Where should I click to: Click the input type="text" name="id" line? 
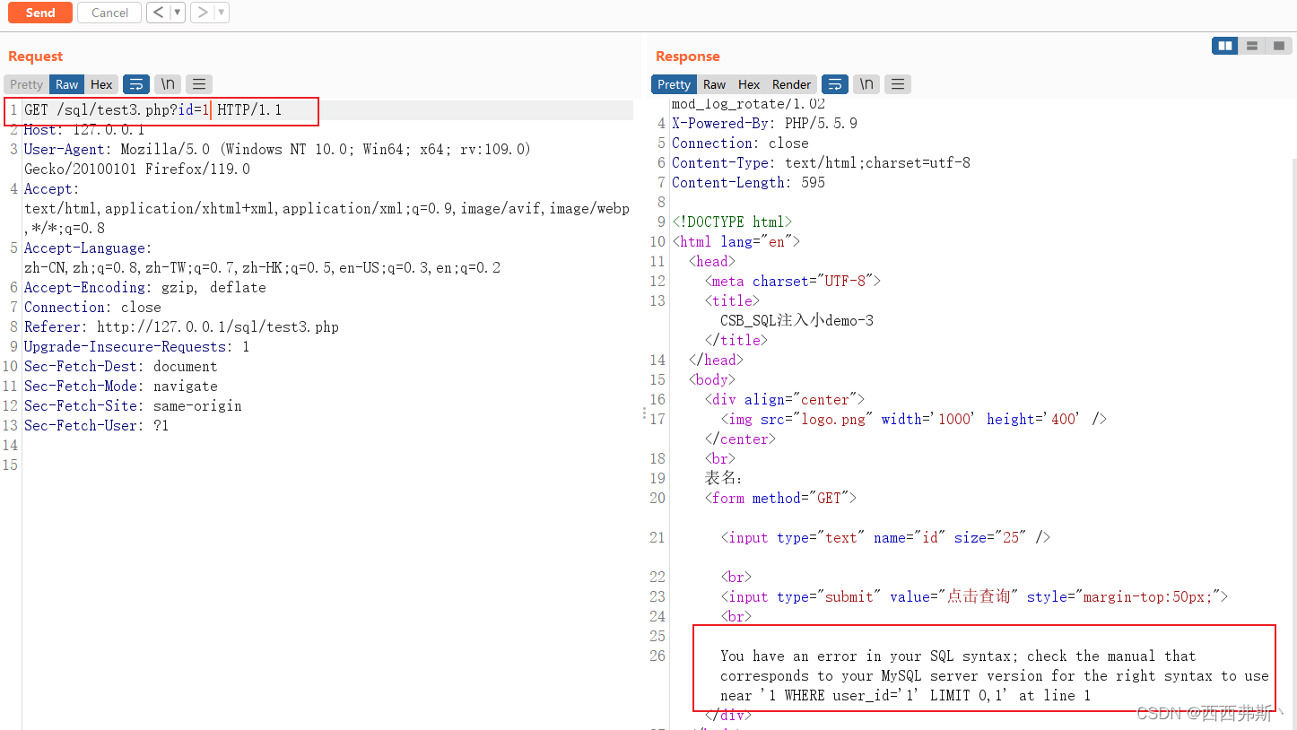[x=885, y=538]
